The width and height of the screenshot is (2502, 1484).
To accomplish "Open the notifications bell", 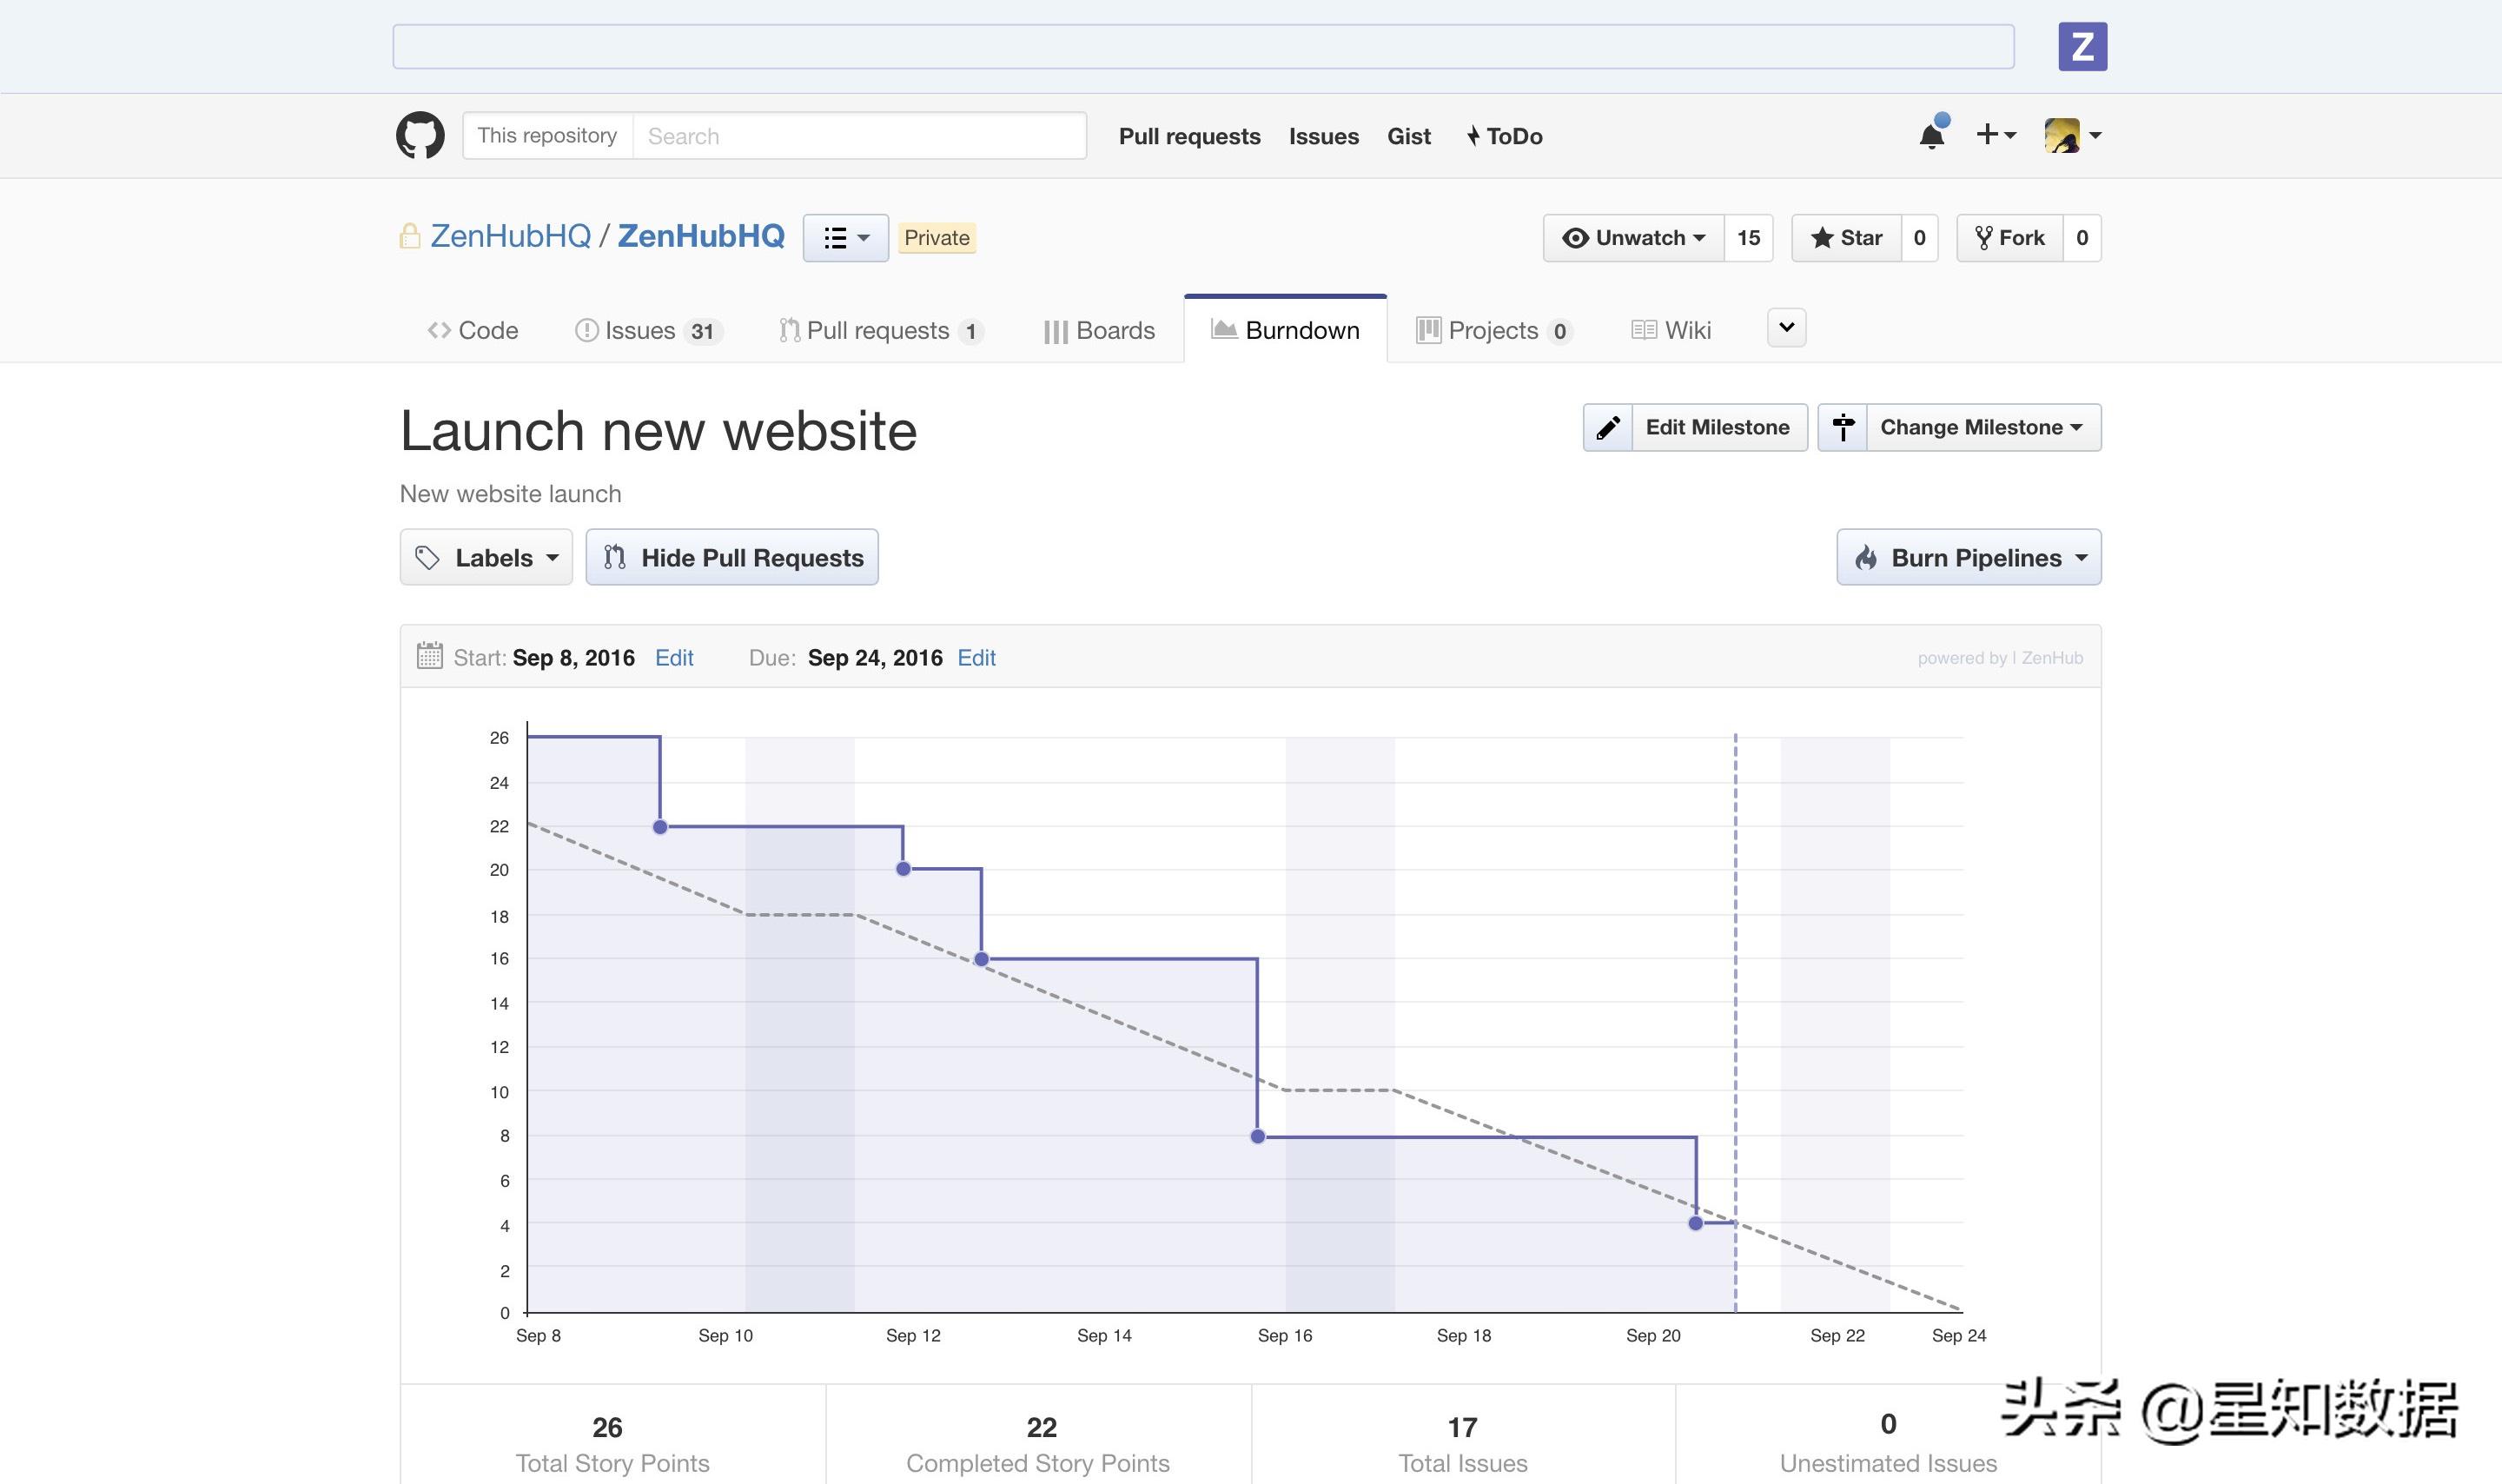I will pyautogui.click(x=1931, y=135).
